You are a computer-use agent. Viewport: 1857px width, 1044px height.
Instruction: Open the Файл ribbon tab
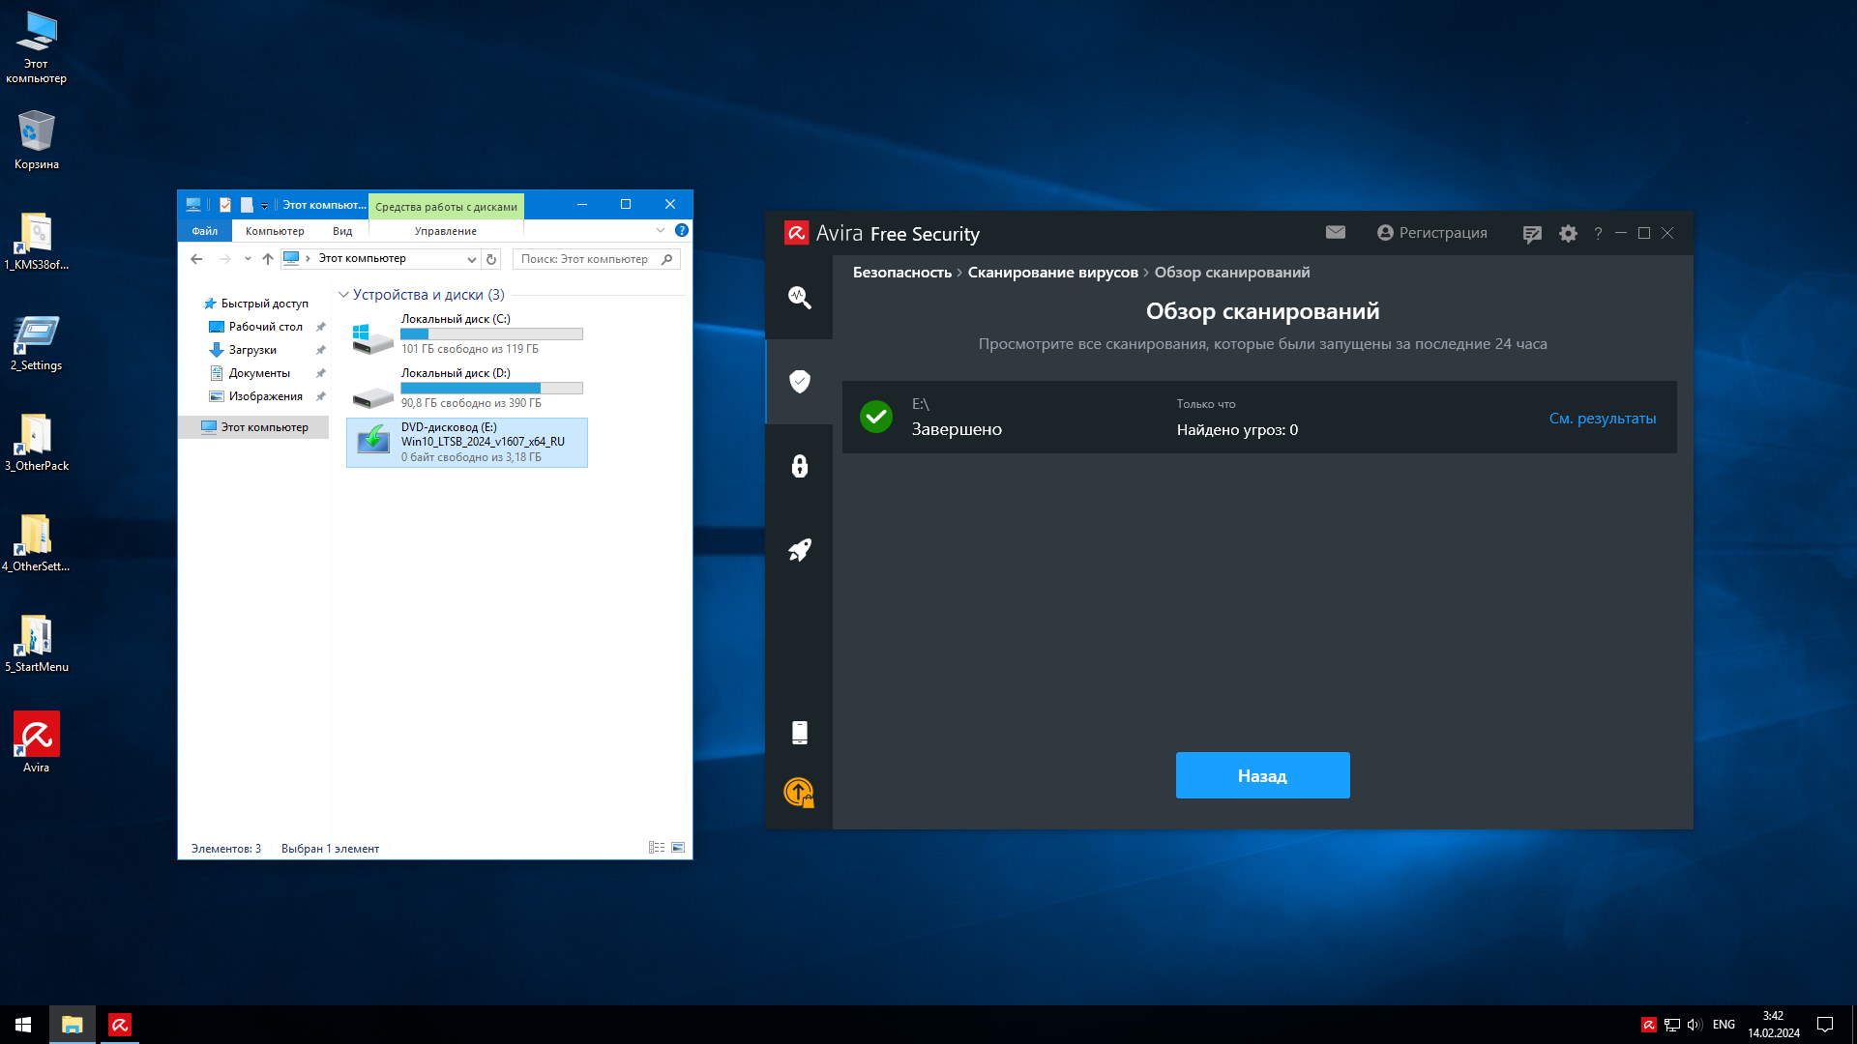tap(204, 231)
